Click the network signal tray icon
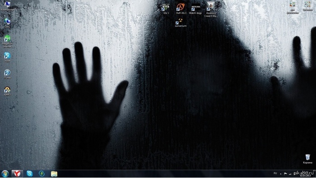Screen dimensions: 316x178 click(x=290, y=173)
